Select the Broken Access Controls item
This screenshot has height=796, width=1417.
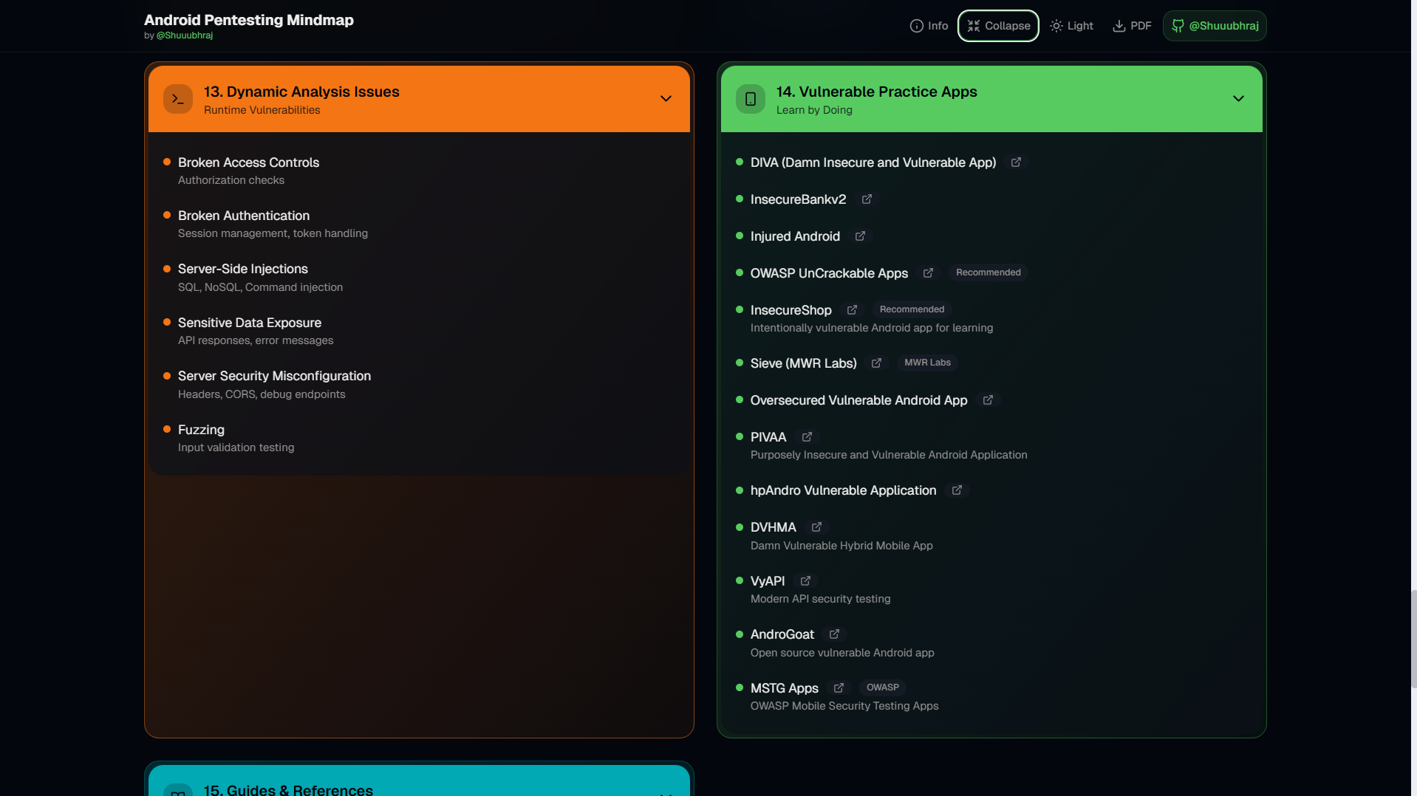point(248,162)
